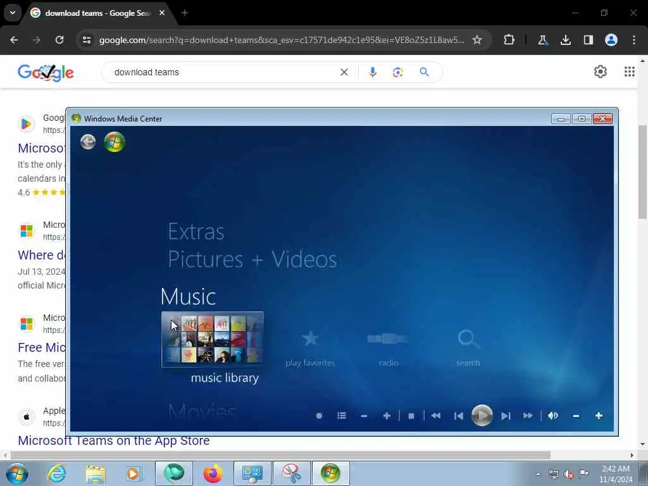Select play favorites star

tap(310, 339)
